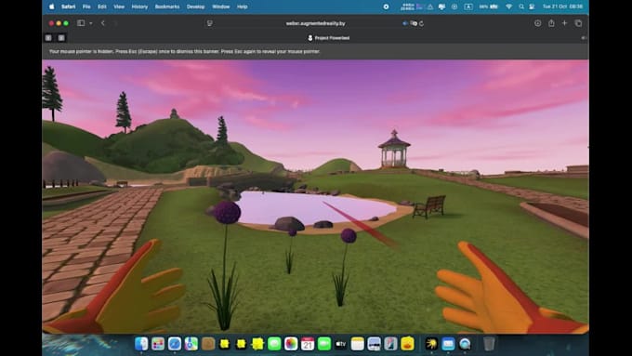
Task: Click the large purple allium flower
Action: [x=227, y=212]
